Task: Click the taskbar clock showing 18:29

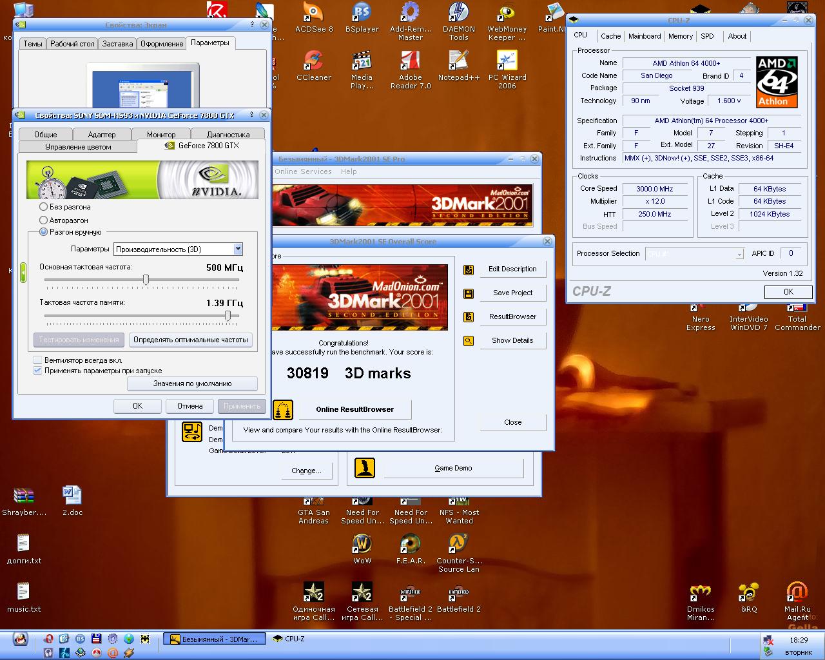Action: click(x=798, y=640)
